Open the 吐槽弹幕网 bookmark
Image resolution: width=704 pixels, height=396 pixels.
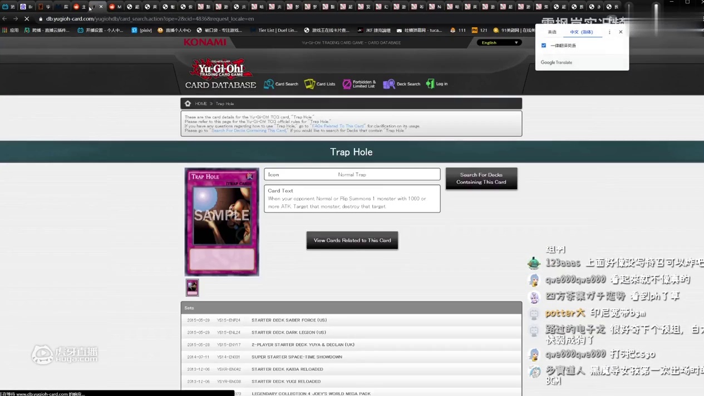tap(419, 30)
